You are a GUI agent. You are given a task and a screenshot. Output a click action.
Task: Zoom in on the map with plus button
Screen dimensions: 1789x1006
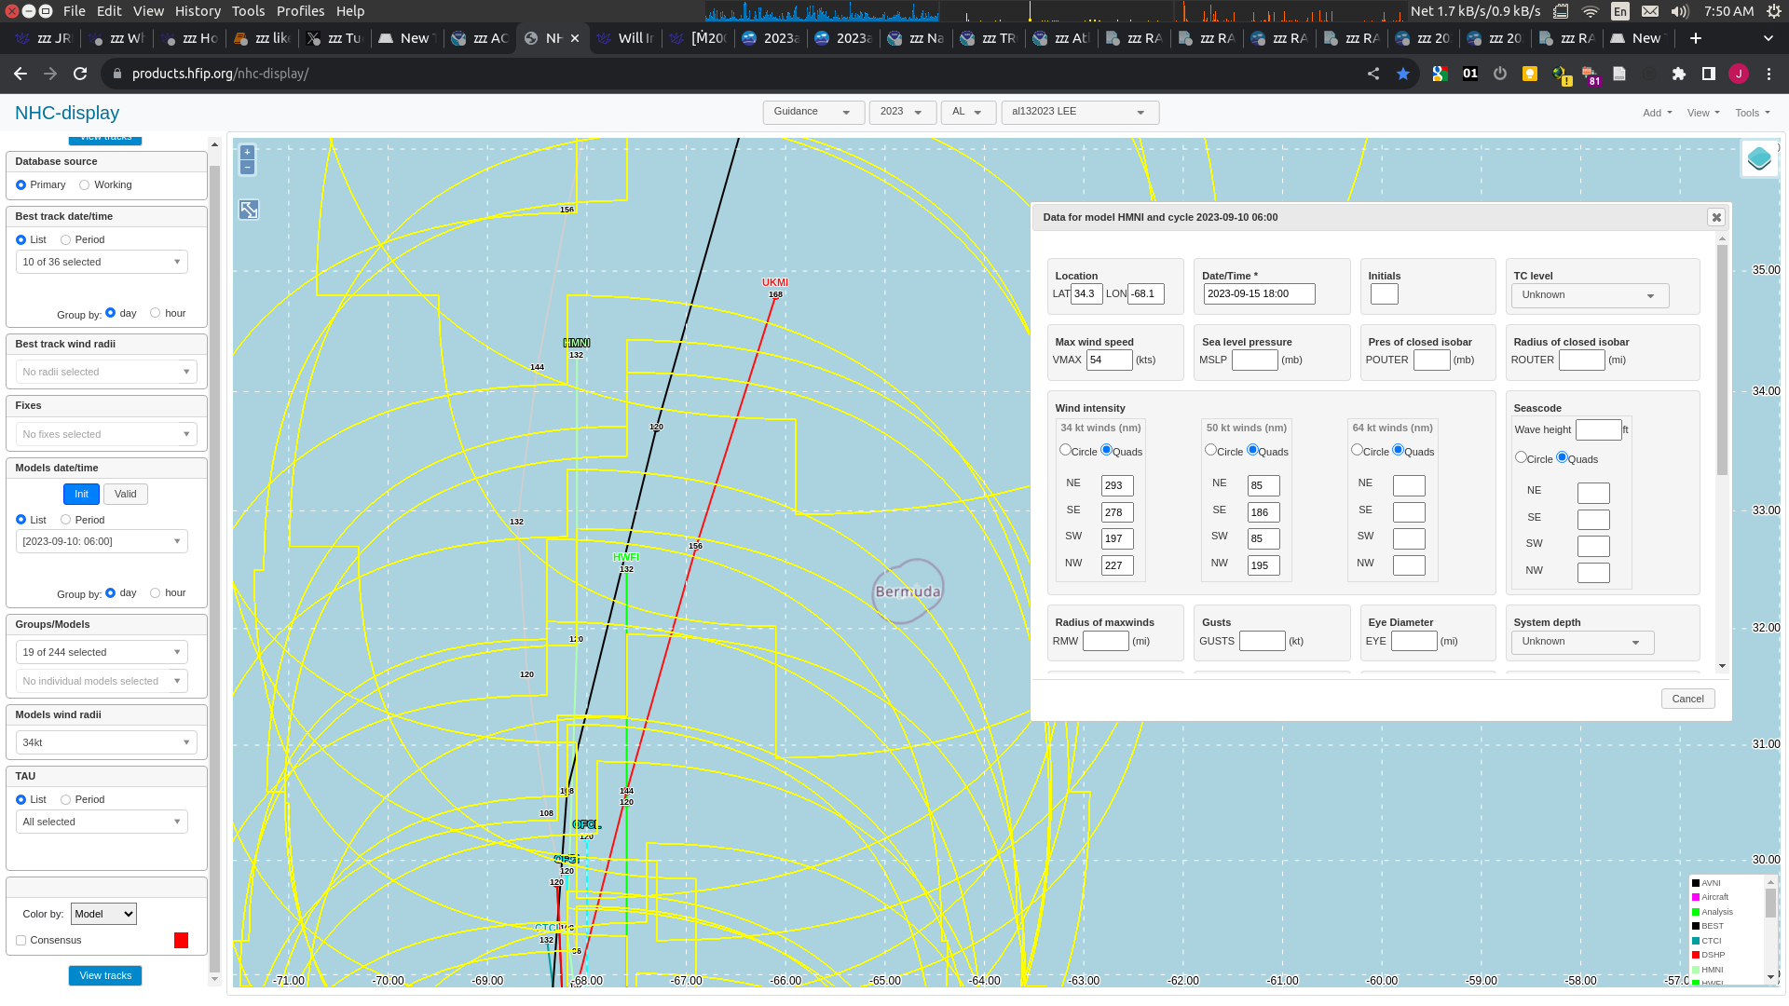point(247,152)
